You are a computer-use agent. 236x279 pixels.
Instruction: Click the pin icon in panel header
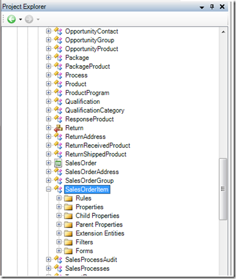coord(212,7)
